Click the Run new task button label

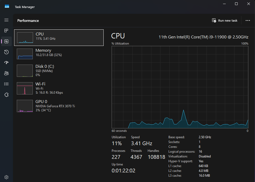click(x=228, y=21)
